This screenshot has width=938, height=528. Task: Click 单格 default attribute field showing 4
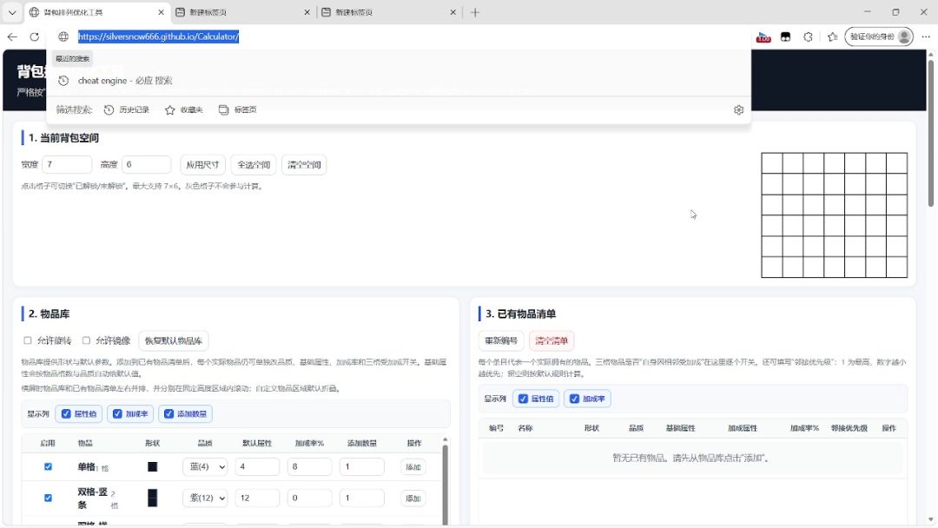(257, 466)
